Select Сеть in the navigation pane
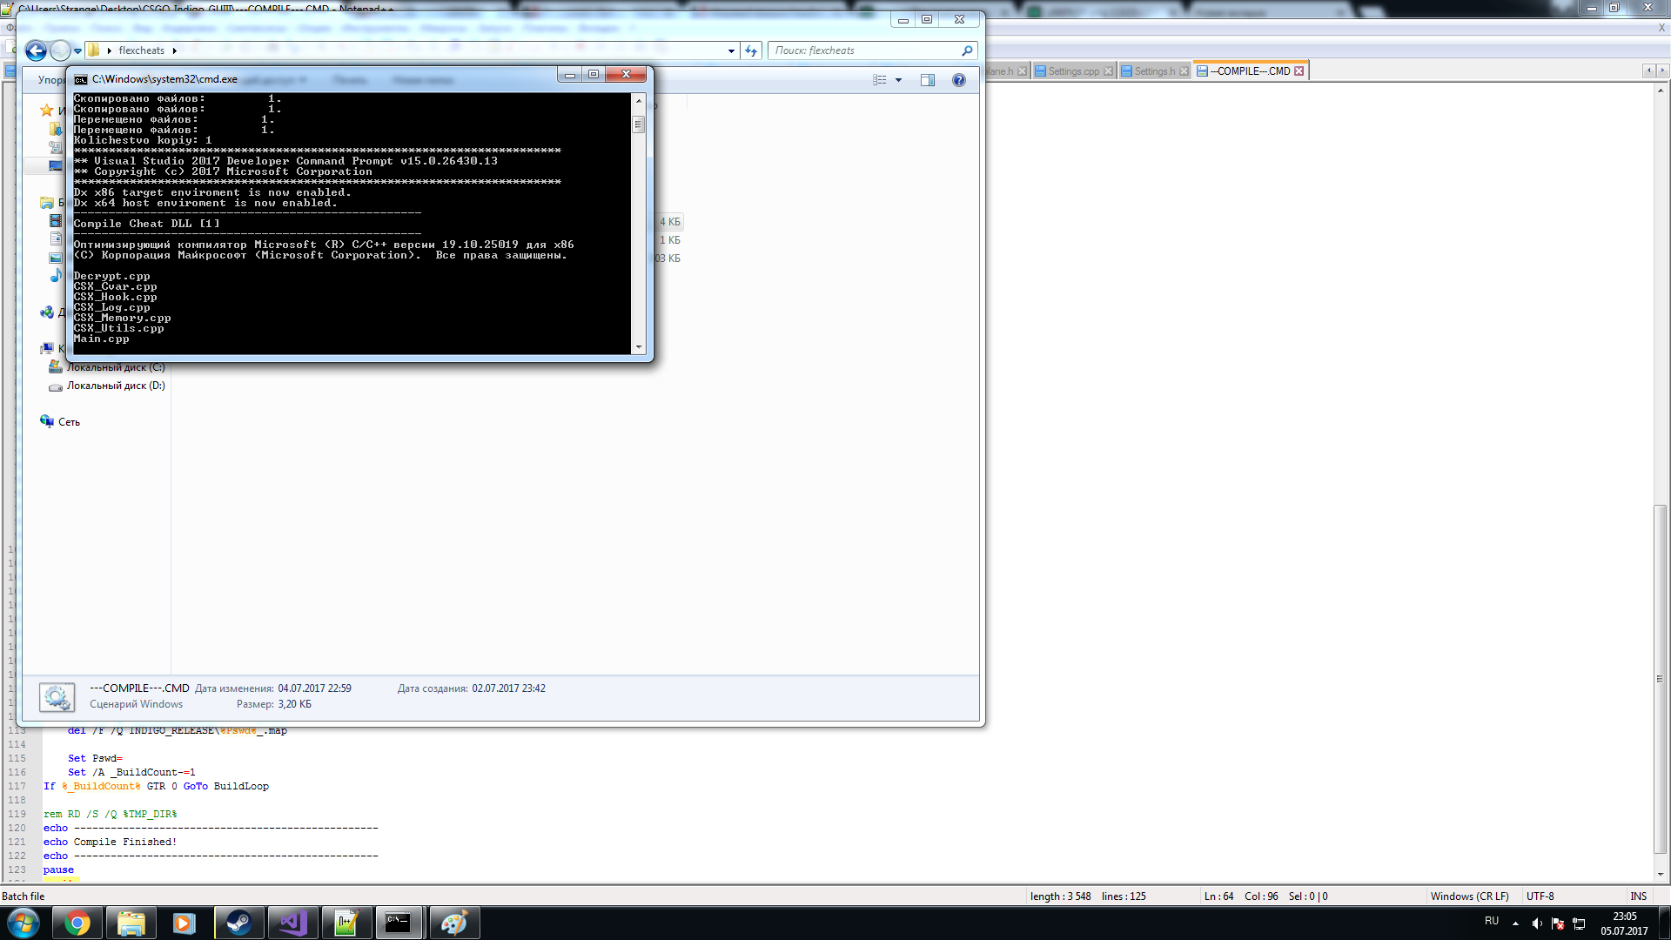1671x940 pixels. (69, 422)
